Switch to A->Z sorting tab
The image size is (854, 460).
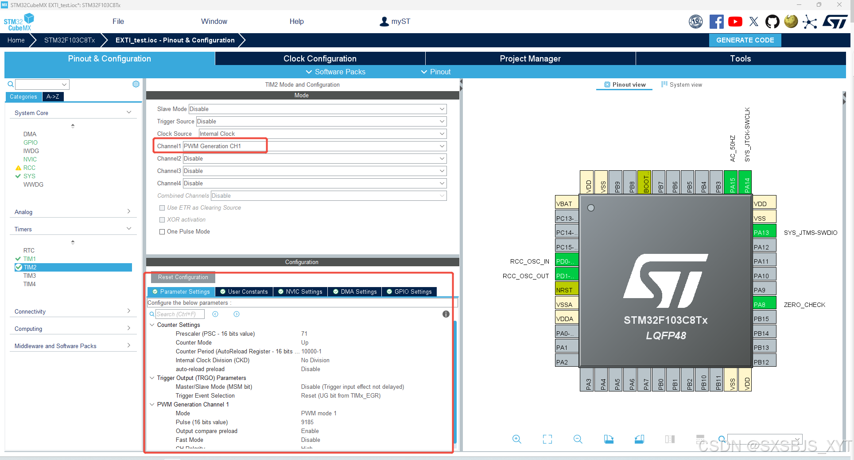click(53, 96)
